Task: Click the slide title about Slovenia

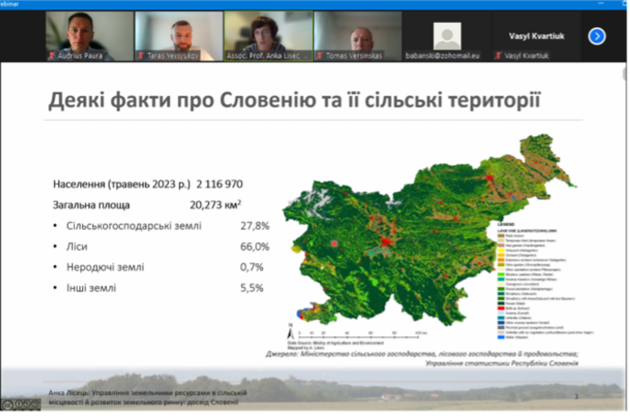Action: tap(294, 100)
